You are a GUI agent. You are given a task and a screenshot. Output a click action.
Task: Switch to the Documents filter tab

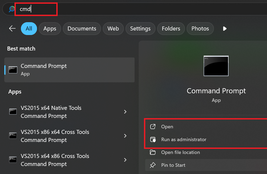coord(82,29)
